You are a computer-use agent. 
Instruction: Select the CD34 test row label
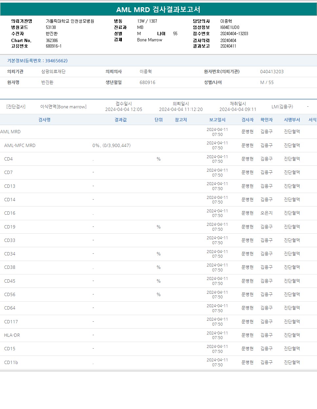pos(10,254)
